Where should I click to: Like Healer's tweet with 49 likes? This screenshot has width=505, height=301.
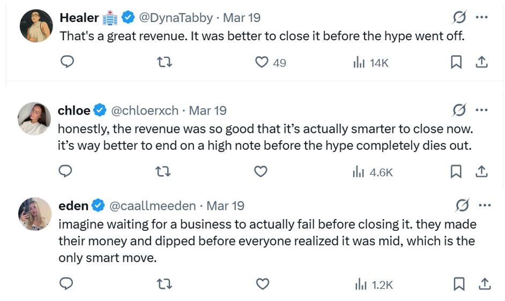coord(262,62)
